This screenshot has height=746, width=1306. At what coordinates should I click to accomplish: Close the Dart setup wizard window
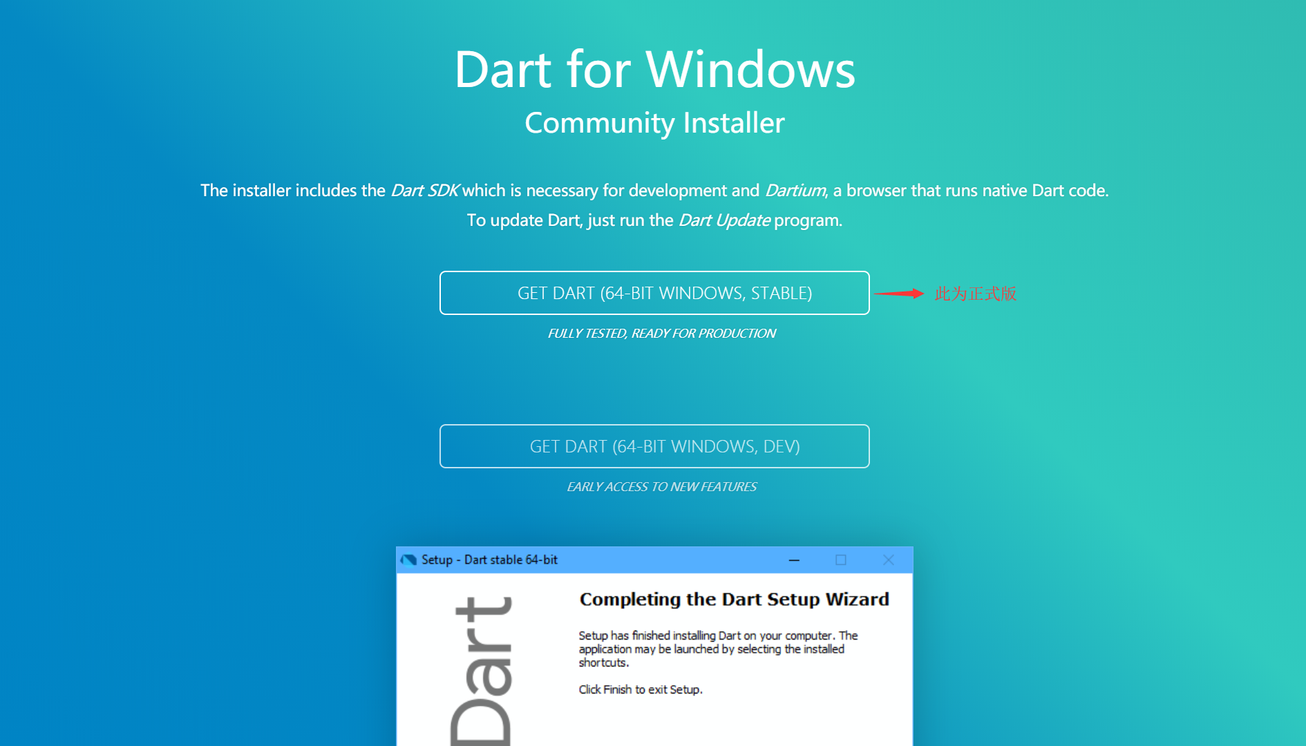(888, 560)
